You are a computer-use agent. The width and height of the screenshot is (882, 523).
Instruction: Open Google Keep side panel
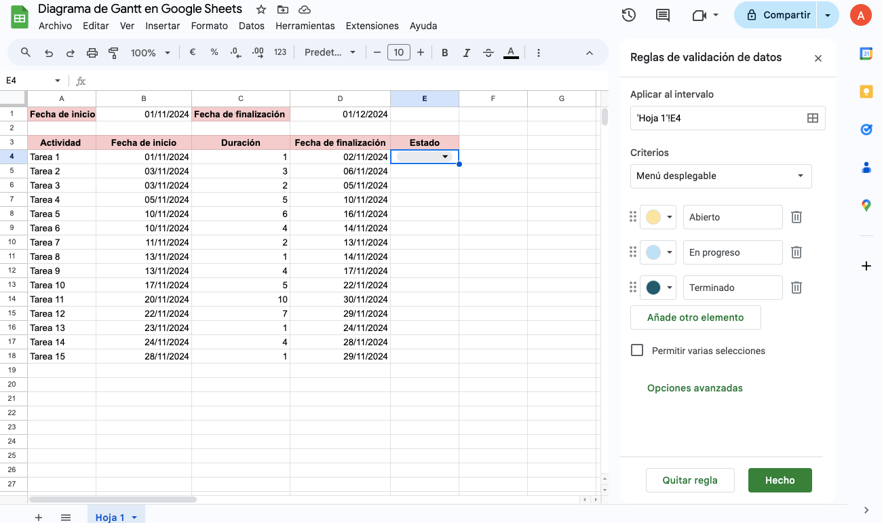point(866,92)
